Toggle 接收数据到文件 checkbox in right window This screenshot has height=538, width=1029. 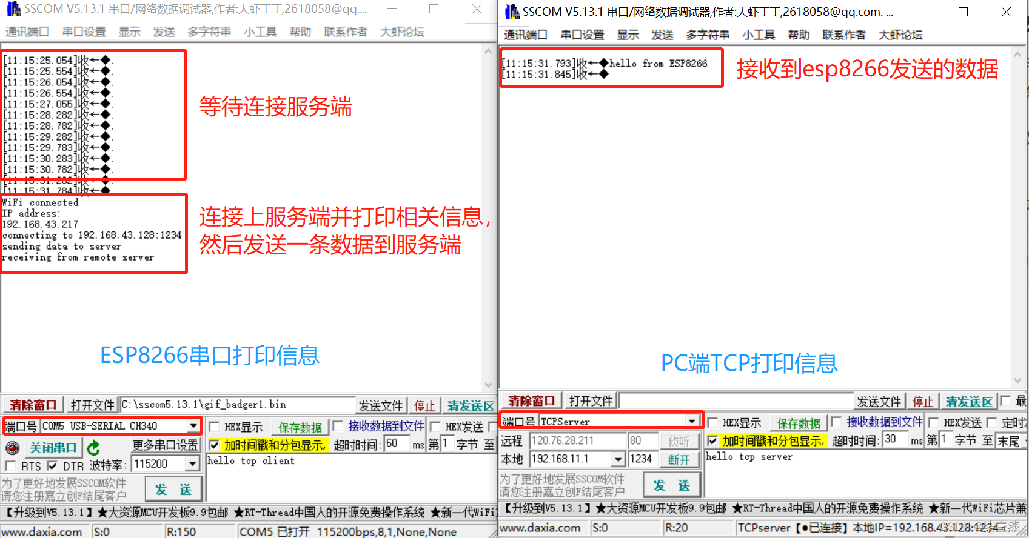[x=836, y=422]
